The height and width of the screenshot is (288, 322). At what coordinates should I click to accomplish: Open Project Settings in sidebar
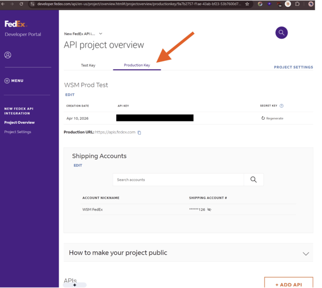tap(18, 132)
